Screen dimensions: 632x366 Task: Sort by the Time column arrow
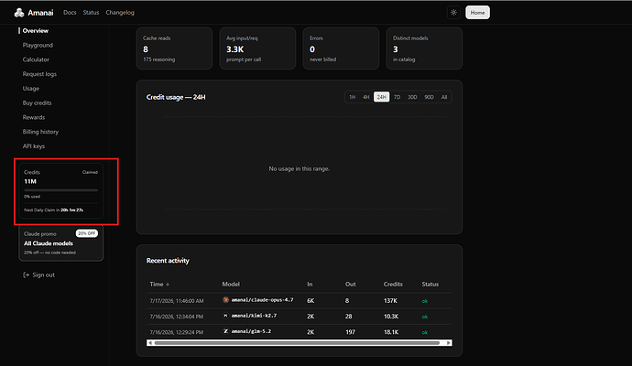coord(168,285)
